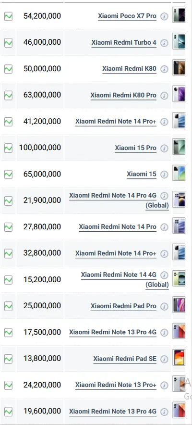192x425 pixels.
Task: View chart icon for Redmi Note 14 4G (Global)
Action: [8, 280]
